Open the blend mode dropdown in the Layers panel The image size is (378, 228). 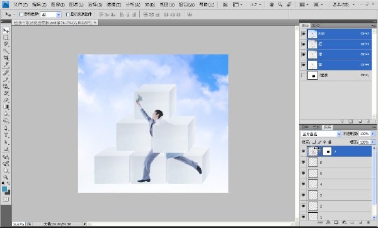pyautogui.click(x=321, y=134)
